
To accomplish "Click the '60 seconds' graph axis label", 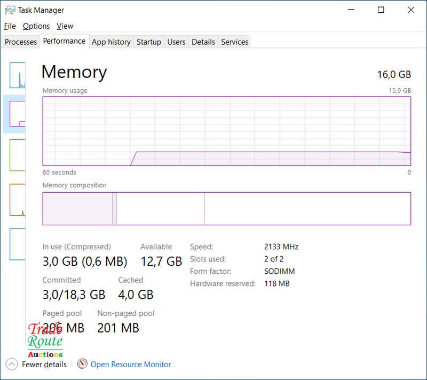I will pyautogui.click(x=59, y=172).
